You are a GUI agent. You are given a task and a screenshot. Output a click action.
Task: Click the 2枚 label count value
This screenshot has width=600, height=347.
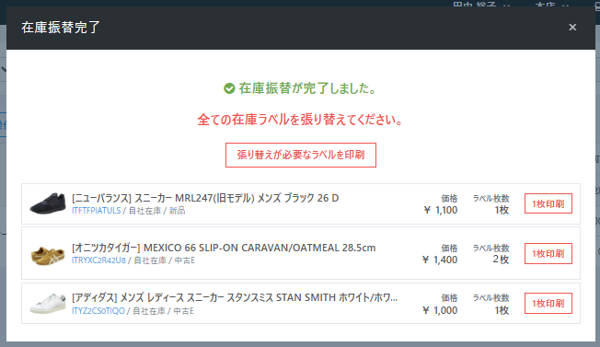pyautogui.click(x=501, y=260)
